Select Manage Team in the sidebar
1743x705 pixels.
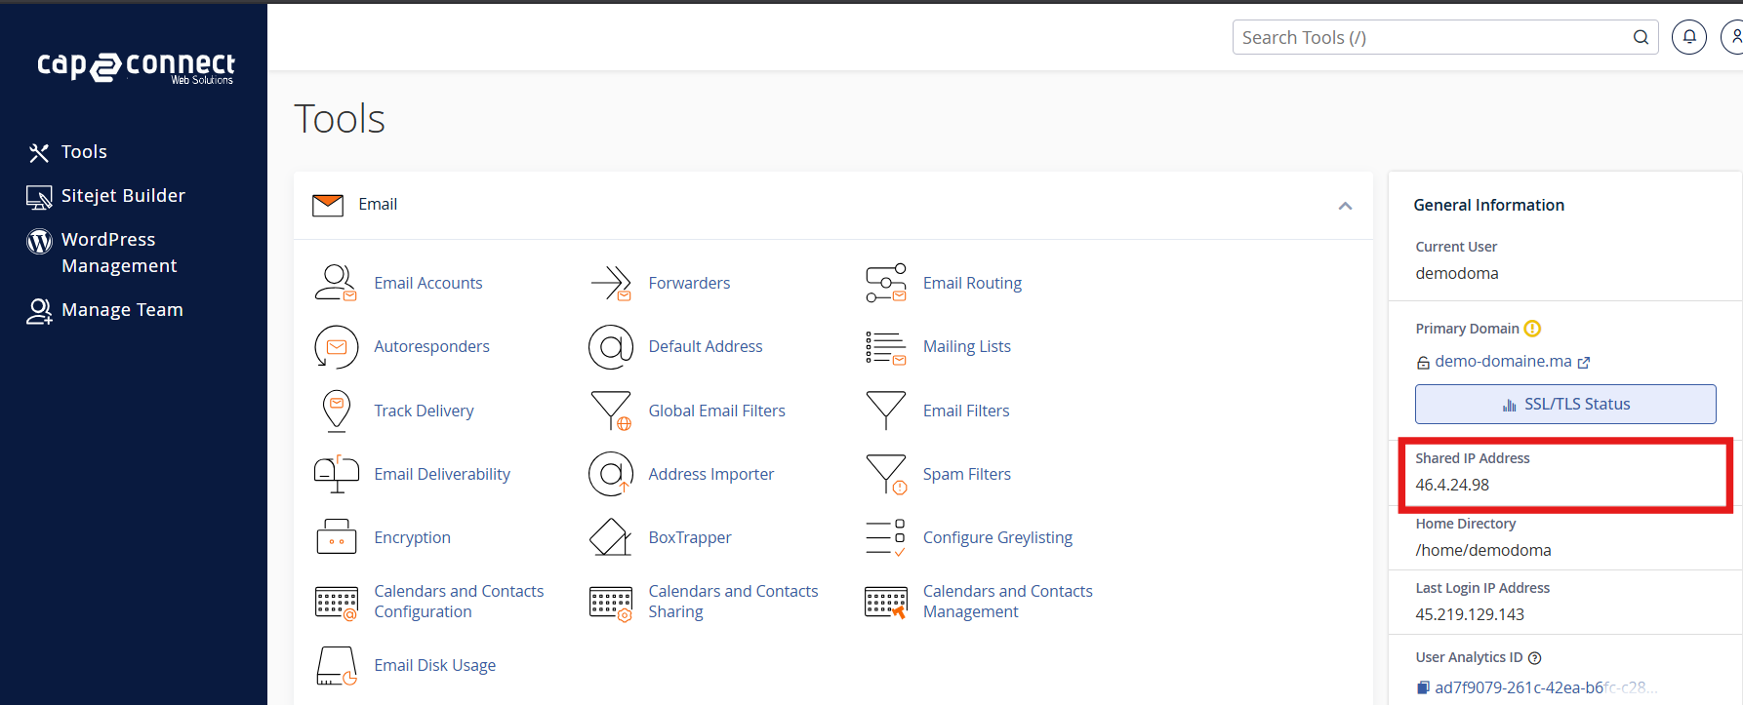tap(122, 310)
